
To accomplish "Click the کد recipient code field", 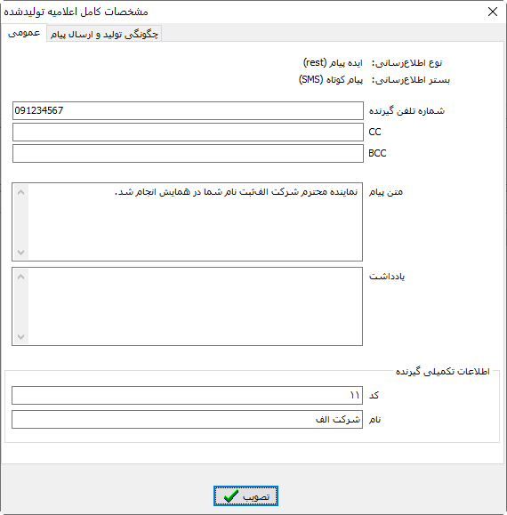I will point(187,395).
